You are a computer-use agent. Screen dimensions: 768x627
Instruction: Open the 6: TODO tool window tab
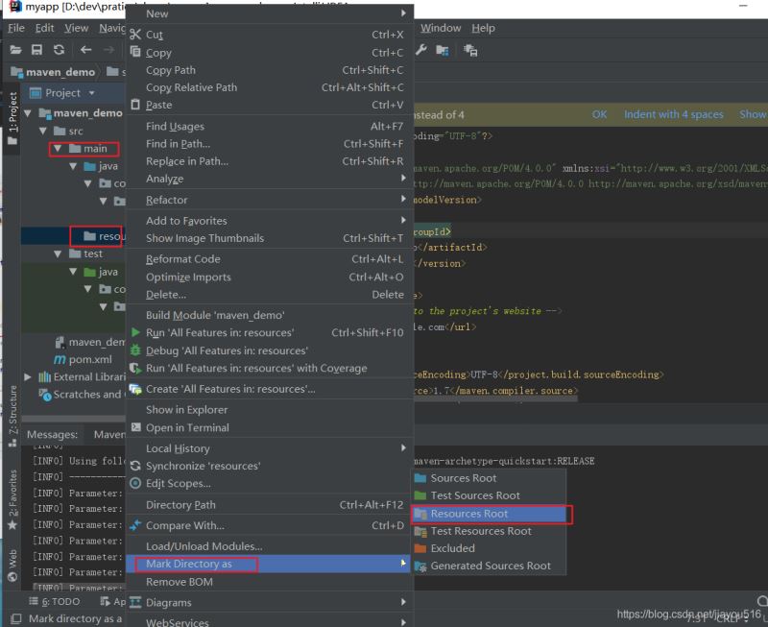coord(60,602)
